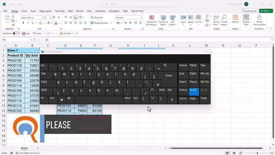This screenshot has width=275, height=155.
Task: Switch to the Insert tab
Action: [x=24, y=11]
